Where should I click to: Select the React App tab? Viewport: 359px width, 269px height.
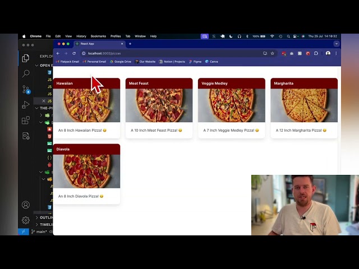99,44
